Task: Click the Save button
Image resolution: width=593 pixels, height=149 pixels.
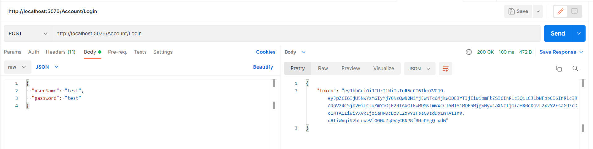Action: (x=518, y=11)
